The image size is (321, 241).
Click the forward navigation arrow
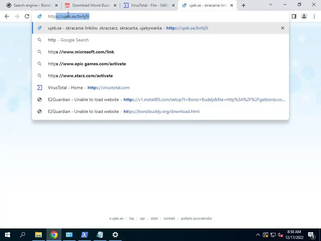coord(17,16)
